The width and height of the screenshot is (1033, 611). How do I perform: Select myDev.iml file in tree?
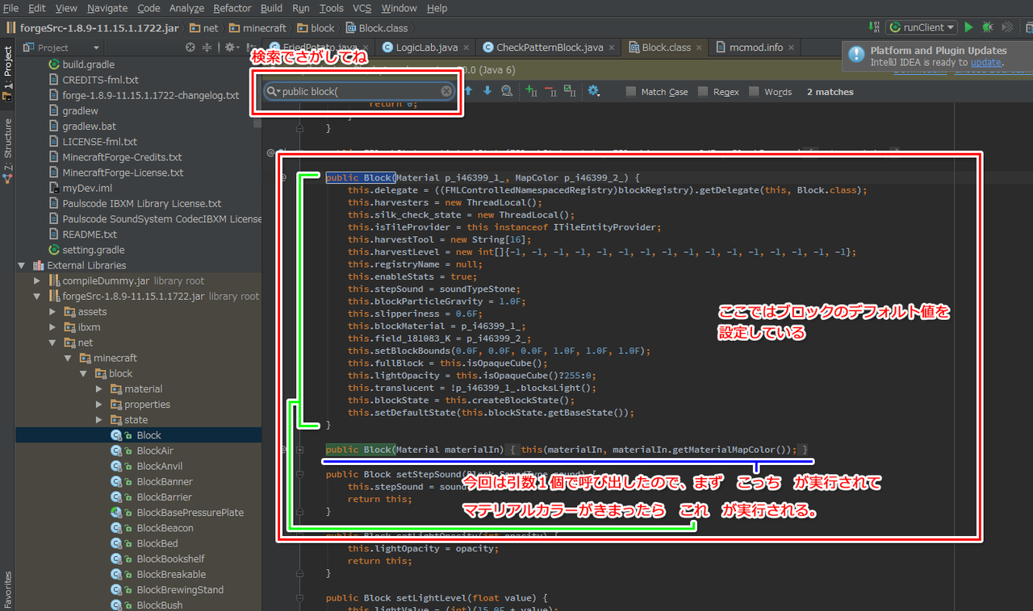pyautogui.click(x=86, y=188)
